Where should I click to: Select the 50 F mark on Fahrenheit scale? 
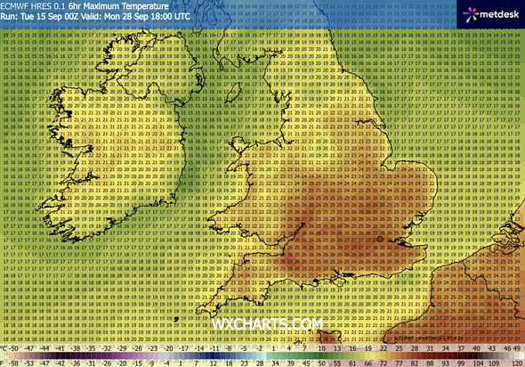[322, 363]
